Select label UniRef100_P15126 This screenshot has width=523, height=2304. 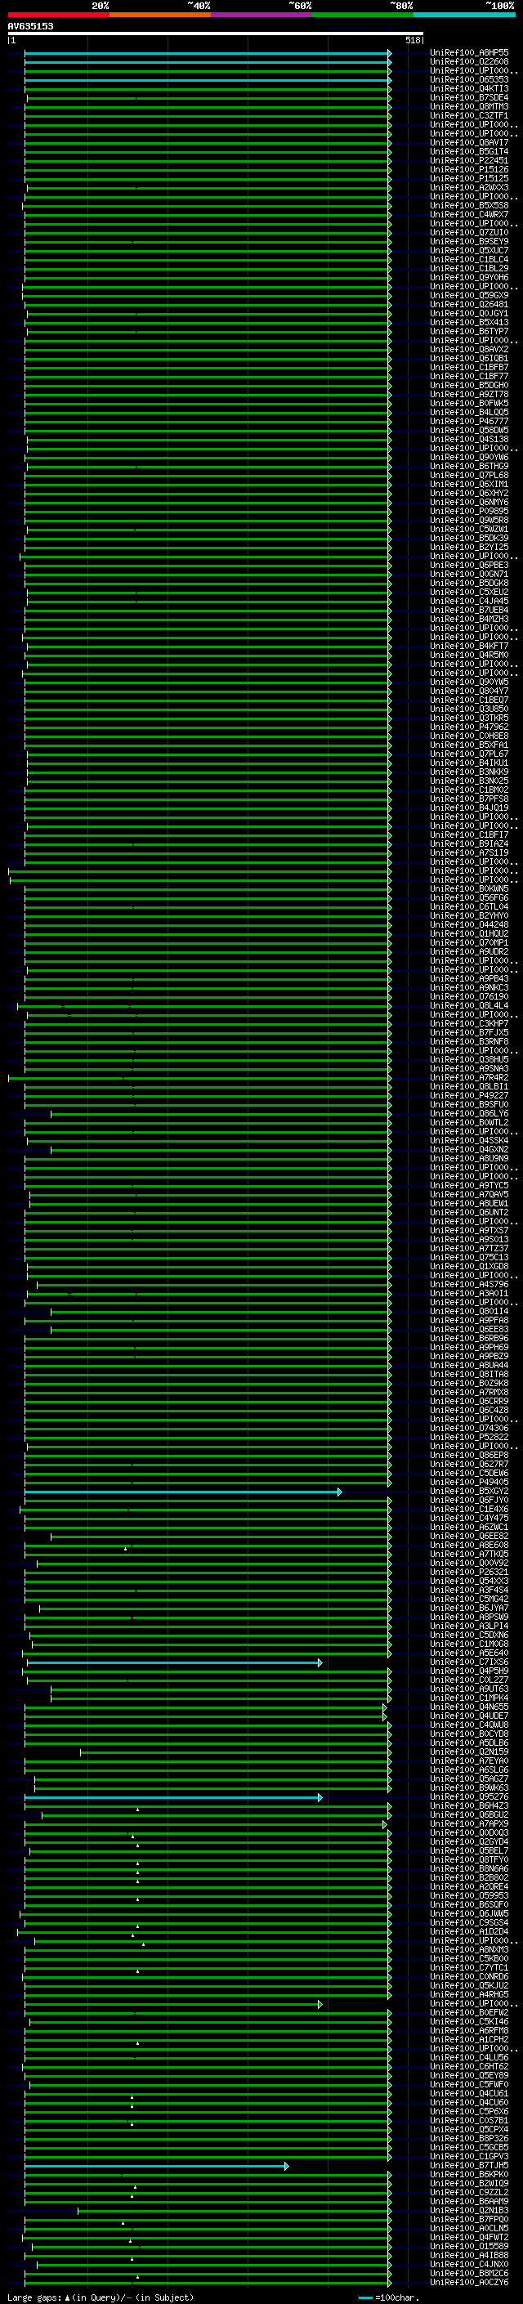point(469,169)
